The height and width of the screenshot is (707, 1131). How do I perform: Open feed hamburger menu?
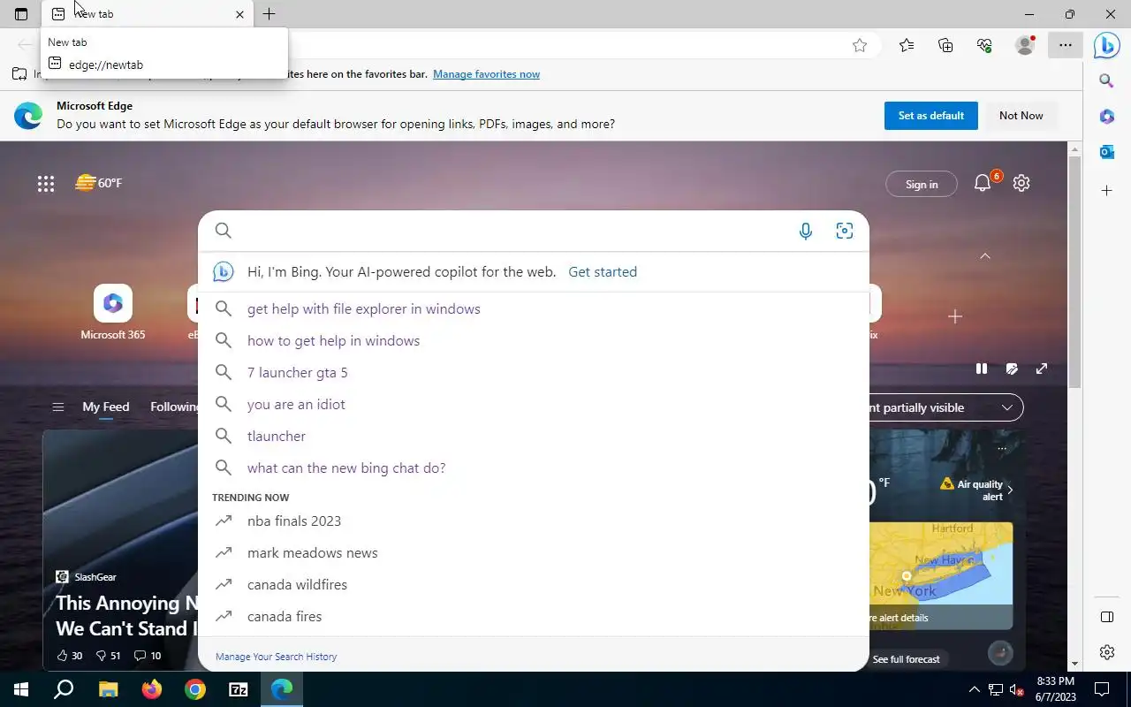[x=58, y=407]
